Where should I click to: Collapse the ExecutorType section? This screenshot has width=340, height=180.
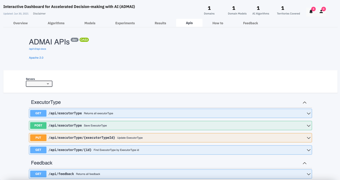coord(305,102)
